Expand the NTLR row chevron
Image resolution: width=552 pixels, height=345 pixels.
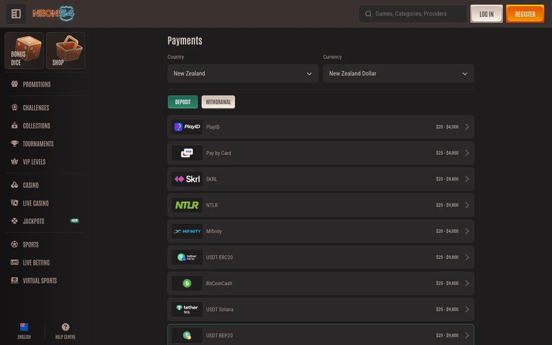(467, 205)
